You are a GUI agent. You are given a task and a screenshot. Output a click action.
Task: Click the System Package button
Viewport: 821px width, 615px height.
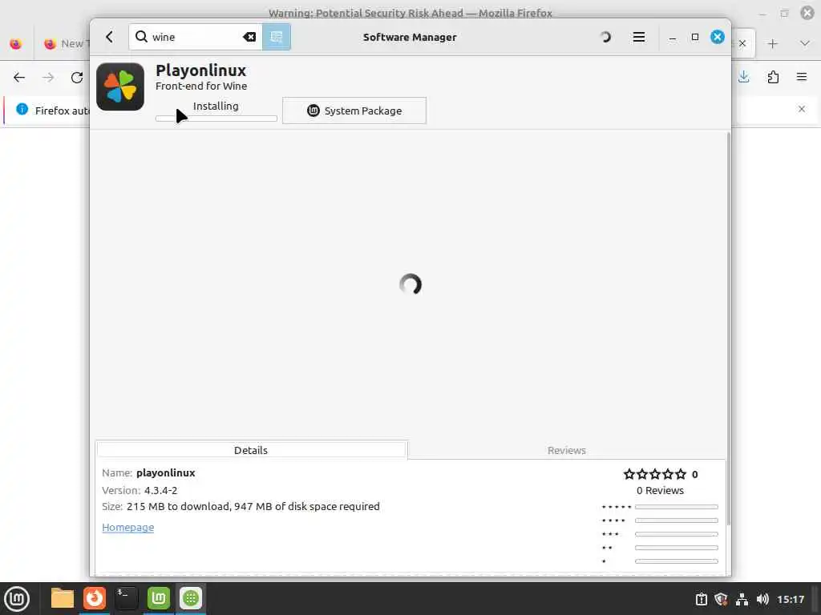coord(354,111)
